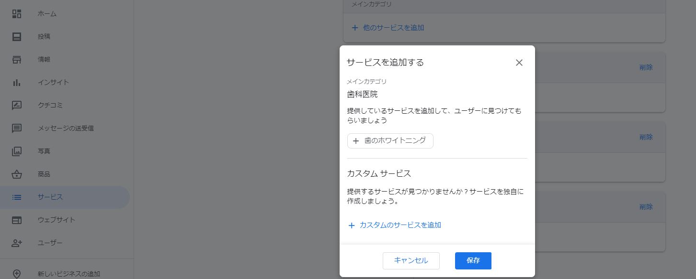Select 新しいビジネスの追加 in the sidebar

69,274
